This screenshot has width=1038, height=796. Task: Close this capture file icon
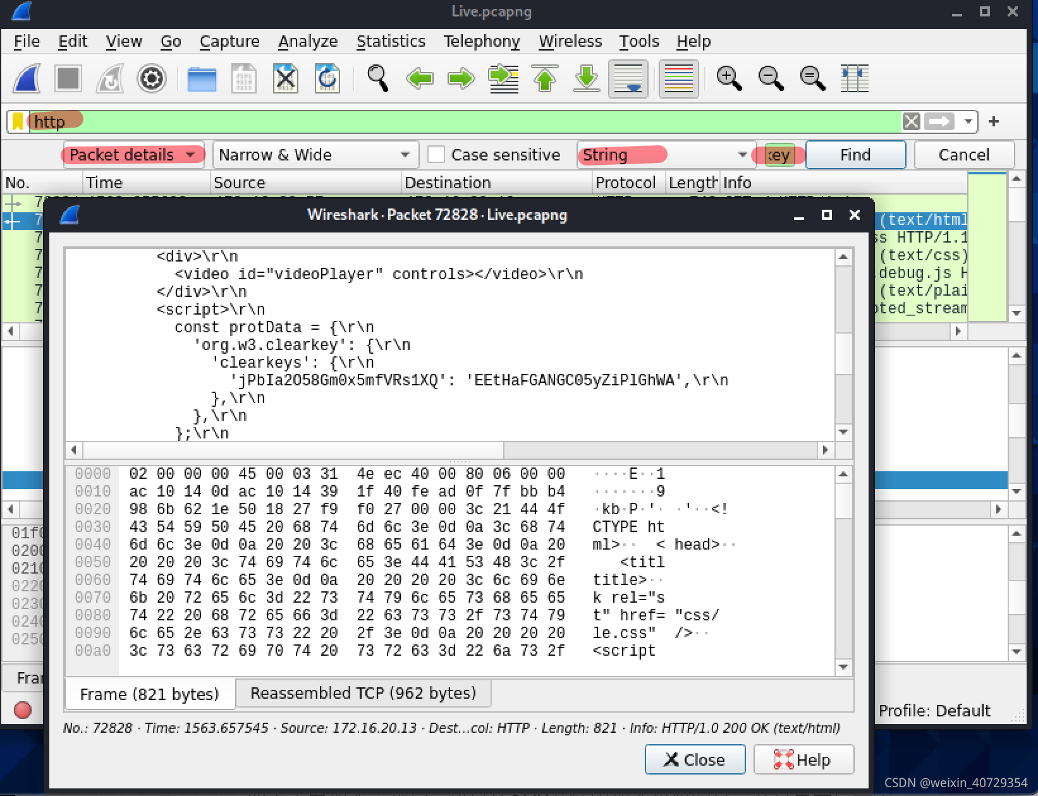pos(286,79)
